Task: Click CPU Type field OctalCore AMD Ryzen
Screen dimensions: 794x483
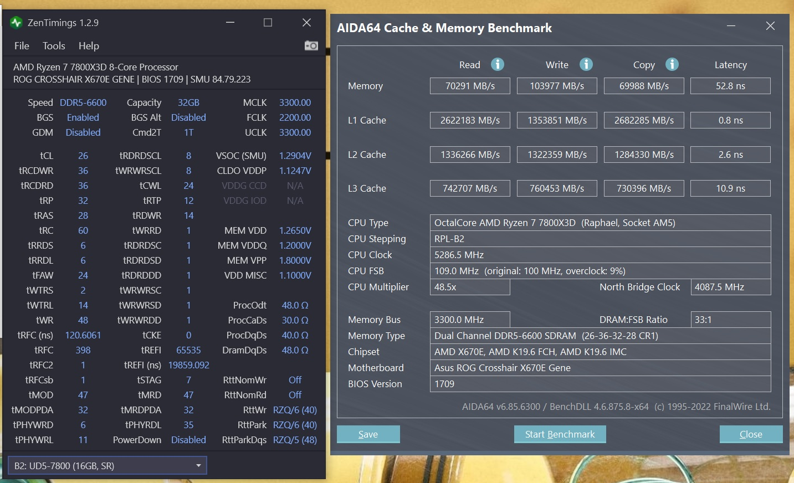Action: click(x=601, y=223)
